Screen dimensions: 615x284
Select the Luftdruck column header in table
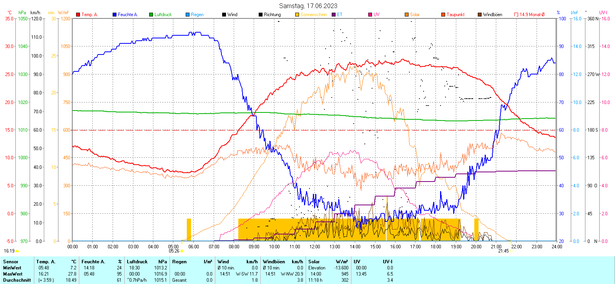pyautogui.click(x=137, y=262)
